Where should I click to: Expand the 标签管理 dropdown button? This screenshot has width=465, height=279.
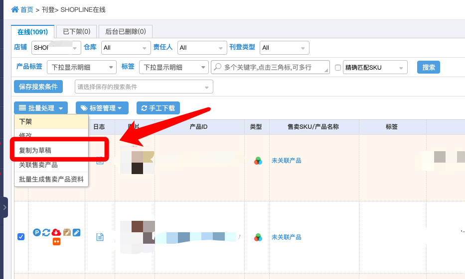(102, 108)
